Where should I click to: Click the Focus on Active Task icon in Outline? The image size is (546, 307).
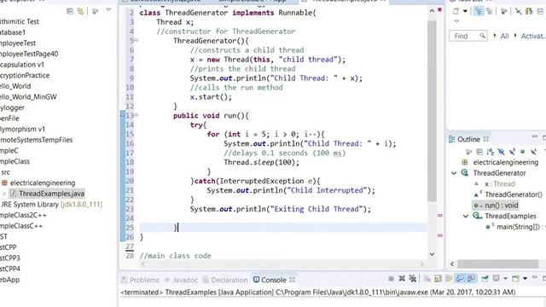(468, 152)
